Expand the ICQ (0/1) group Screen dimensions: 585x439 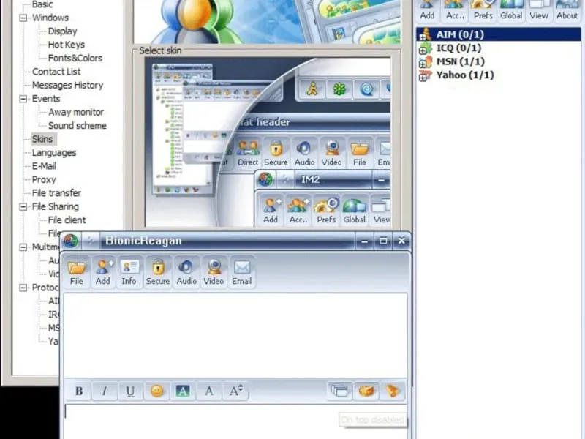[x=423, y=50]
